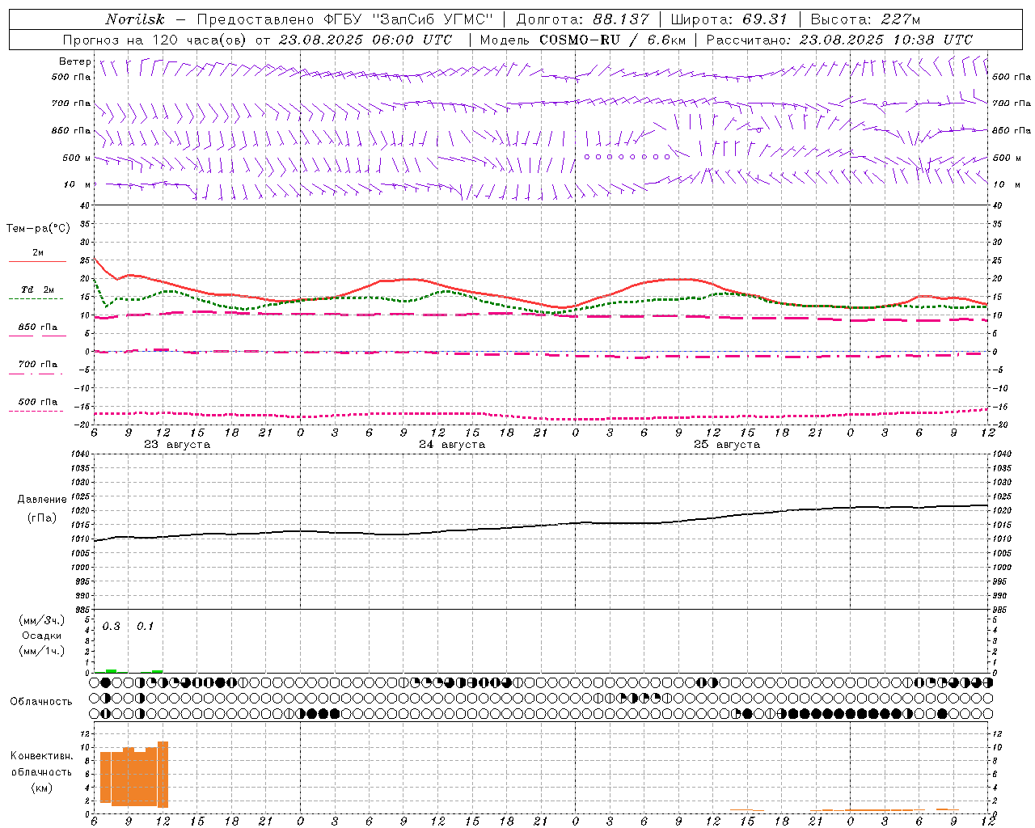Click the "23 августа" date label

177,445
